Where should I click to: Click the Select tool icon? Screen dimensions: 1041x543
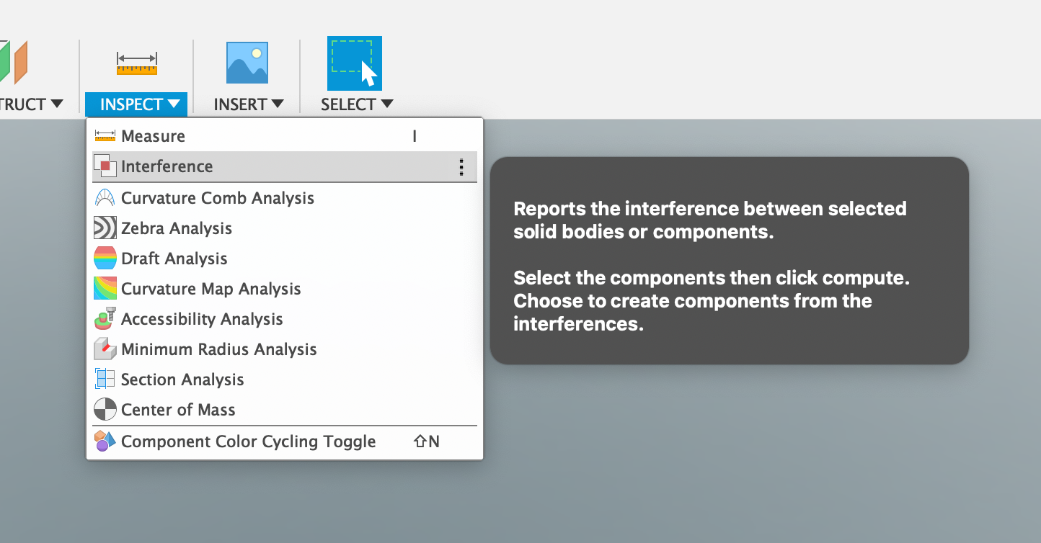[x=354, y=63]
